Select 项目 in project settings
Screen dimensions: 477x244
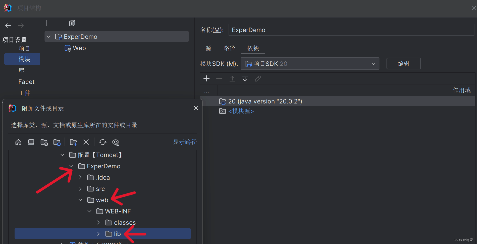point(24,49)
